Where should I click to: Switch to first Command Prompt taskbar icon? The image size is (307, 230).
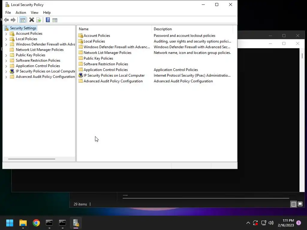pos(49,223)
